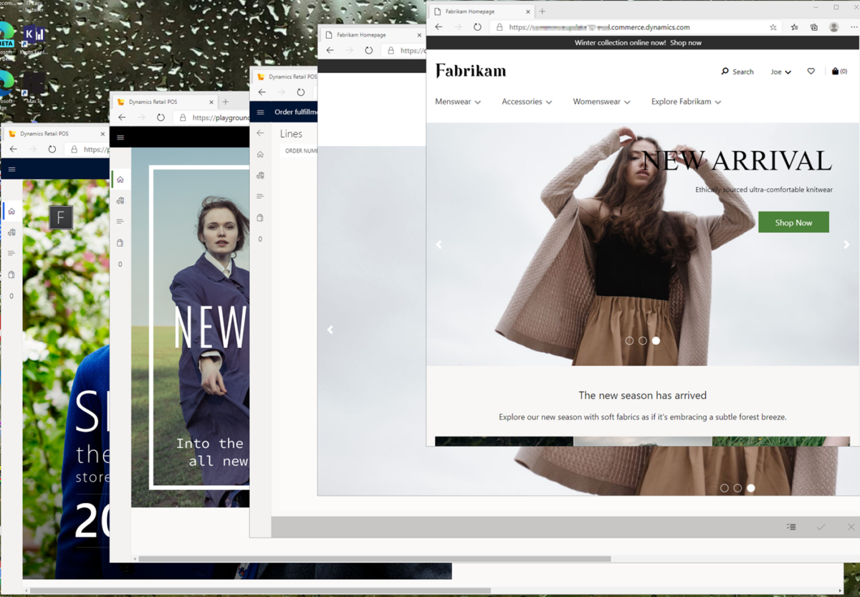
Task: Select third filled carousel dot on New Arrival banner
Action: pyautogui.click(x=656, y=340)
